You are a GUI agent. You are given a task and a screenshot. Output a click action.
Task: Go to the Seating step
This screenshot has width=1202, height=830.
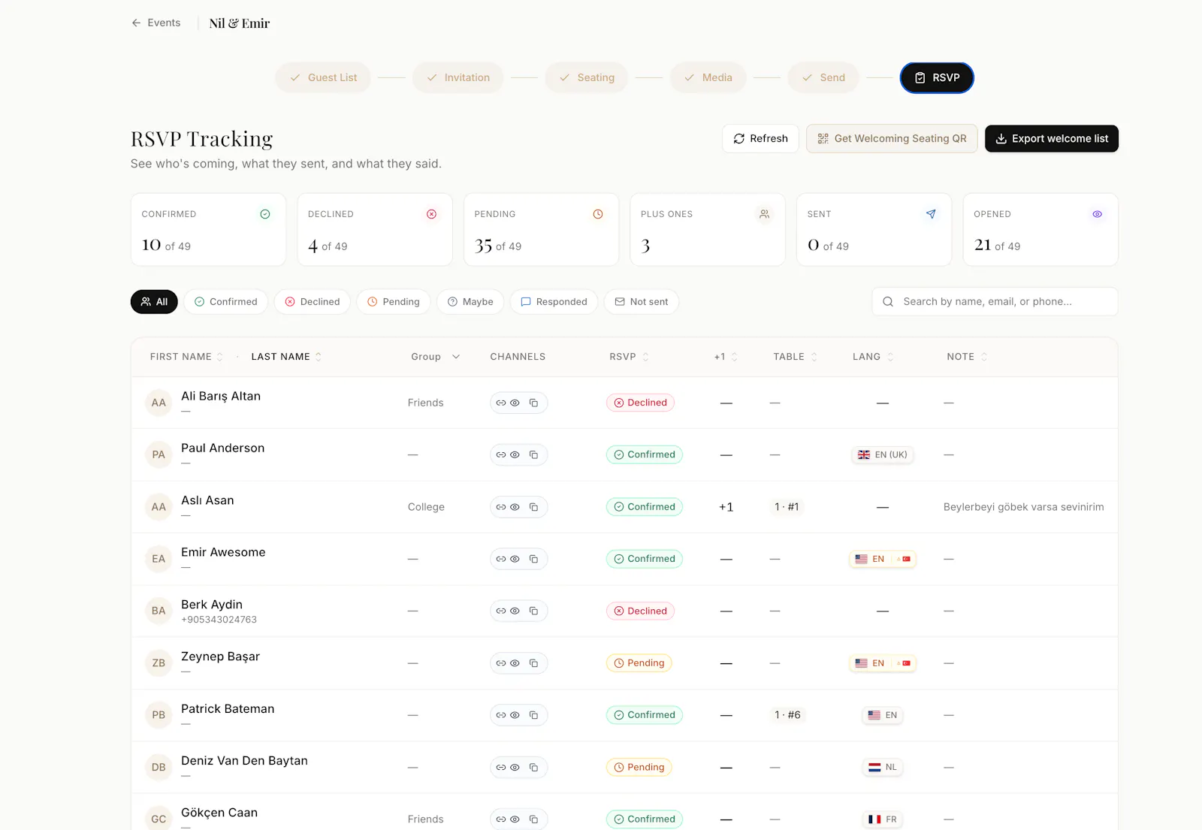(x=587, y=77)
